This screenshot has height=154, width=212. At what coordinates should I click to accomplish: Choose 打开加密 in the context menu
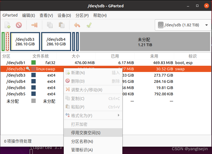tap(93, 124)
